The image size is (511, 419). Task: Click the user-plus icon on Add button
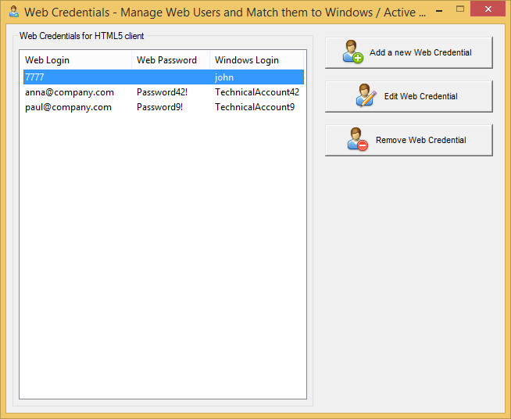tap(353, 52)
